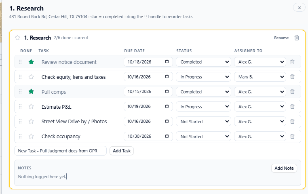The width and height of the screenshot is (308, 194).
Task: Change assignee for Street View Drive by
Action: point(260,122)
